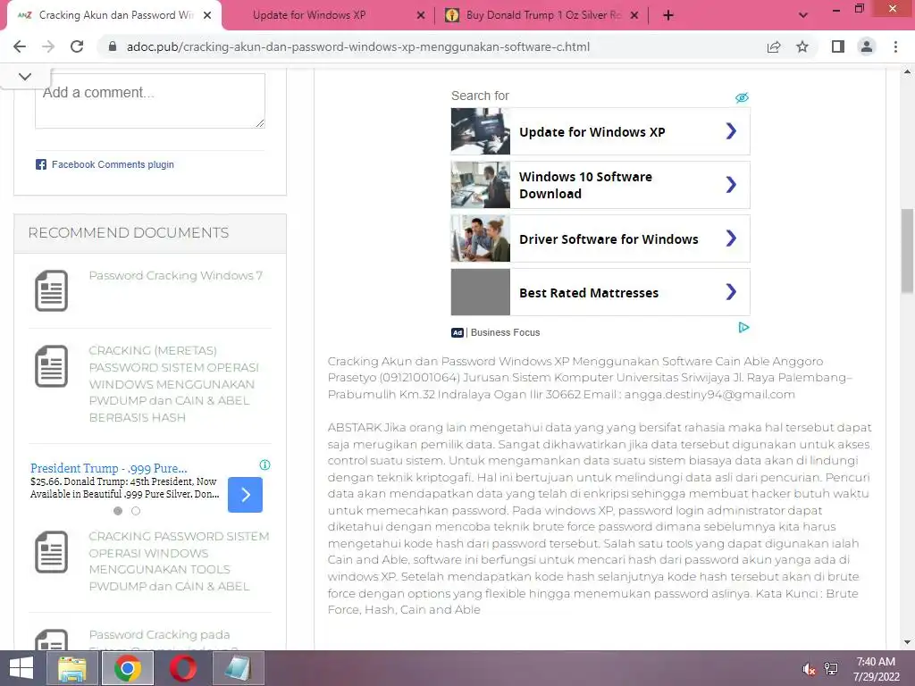The width and height of the screenshot is (915, 686).
Task: Click document icon beside Password Cracking Windows 7
Action: tap(51, 290)
